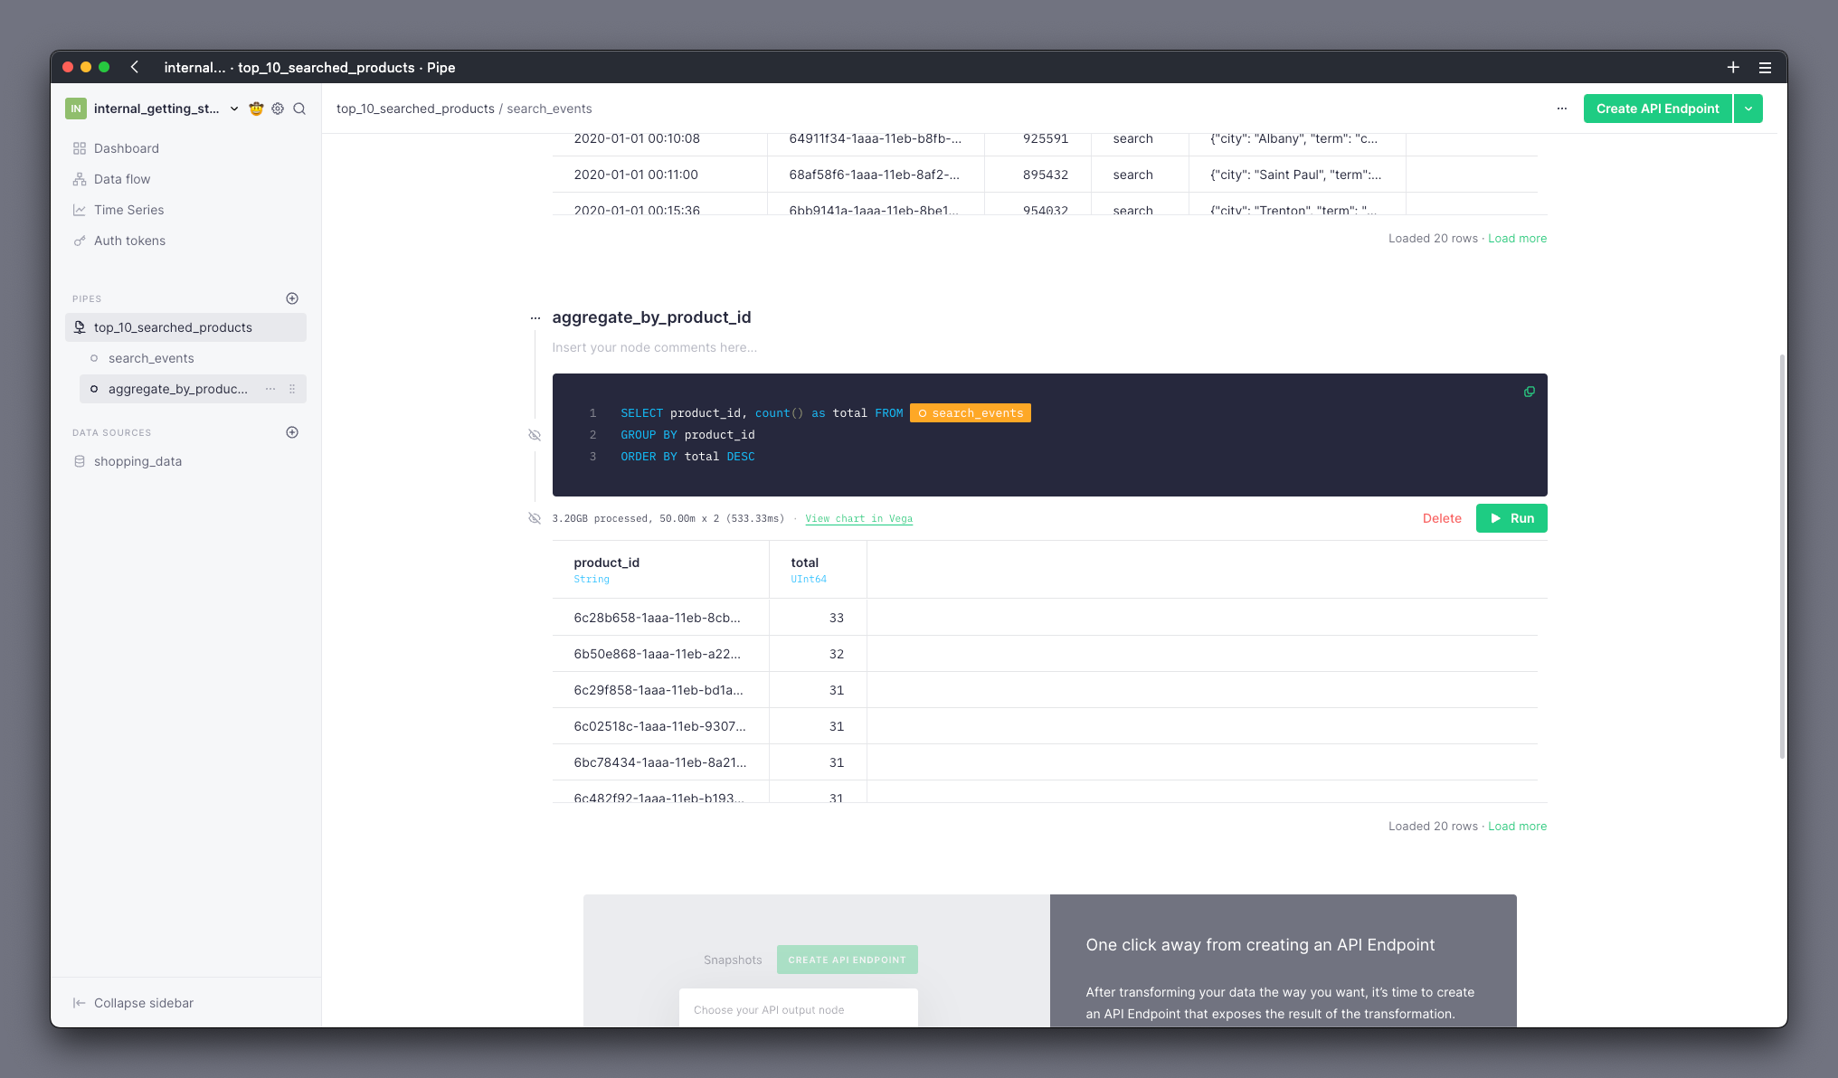This screenshot has width=1838, height=1078.
Task: Click the search_events breadcrumb
Action: click(x=549, y=109)
